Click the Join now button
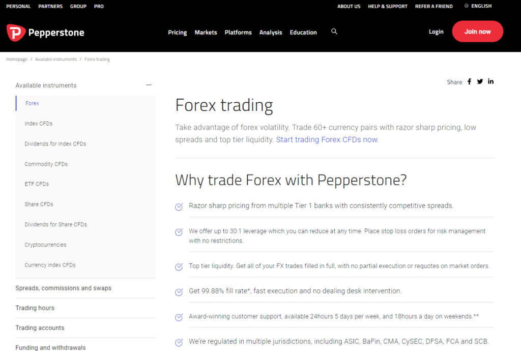The image size is (521, 351). coord(477,32)
